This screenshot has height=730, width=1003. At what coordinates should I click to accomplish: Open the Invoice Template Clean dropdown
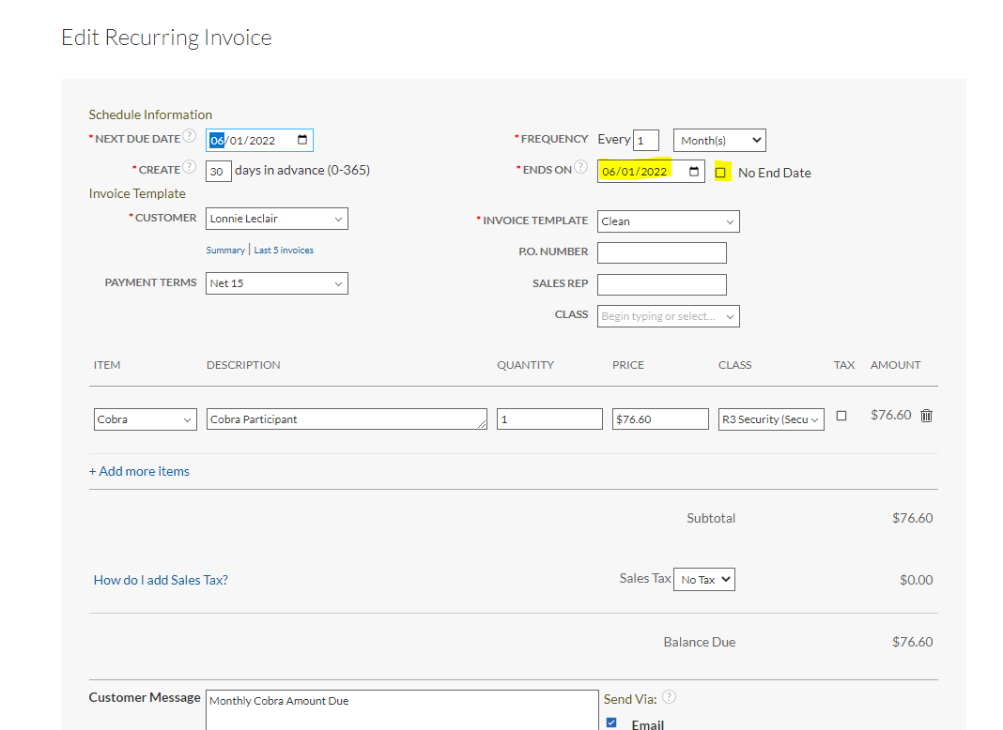[x=669, y=221]
